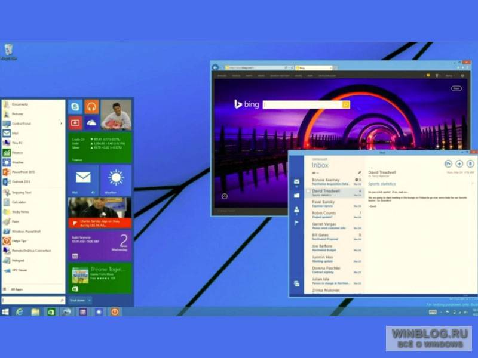This screenshot has width=478, height=358.
Task: Switch to the Bing tab in Internet Explorer
Action: [314, 67]
